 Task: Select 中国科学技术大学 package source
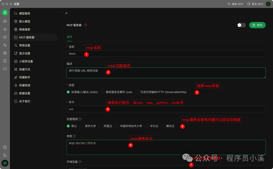[129, 126]
